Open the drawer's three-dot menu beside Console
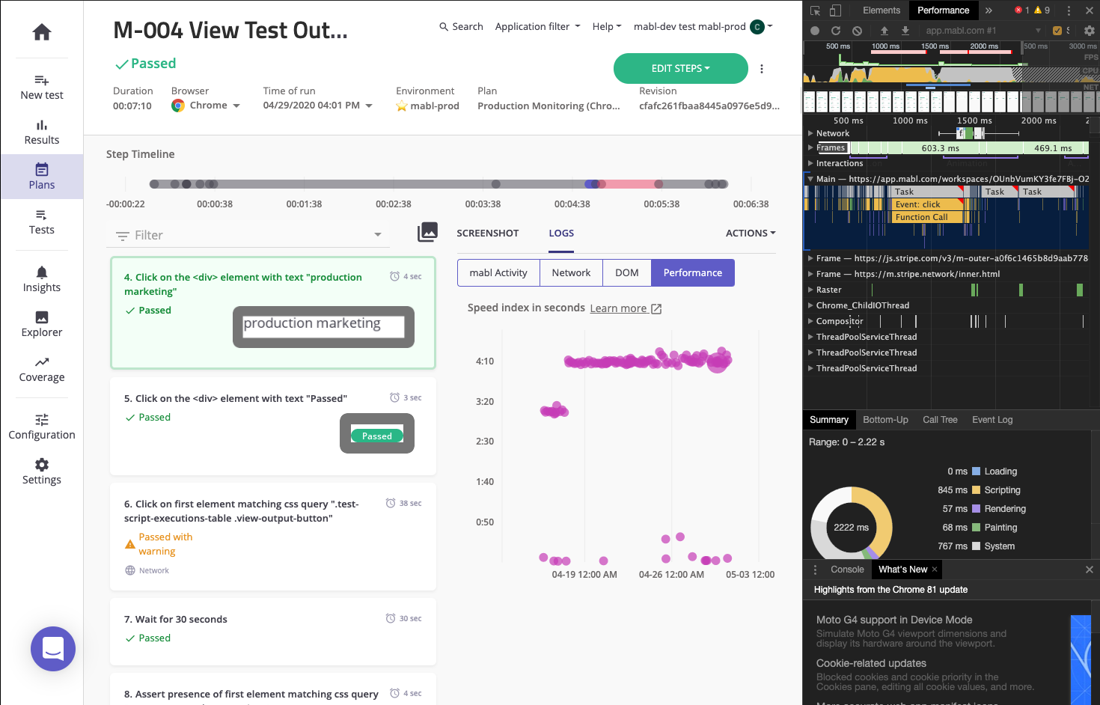 [816, 570]
